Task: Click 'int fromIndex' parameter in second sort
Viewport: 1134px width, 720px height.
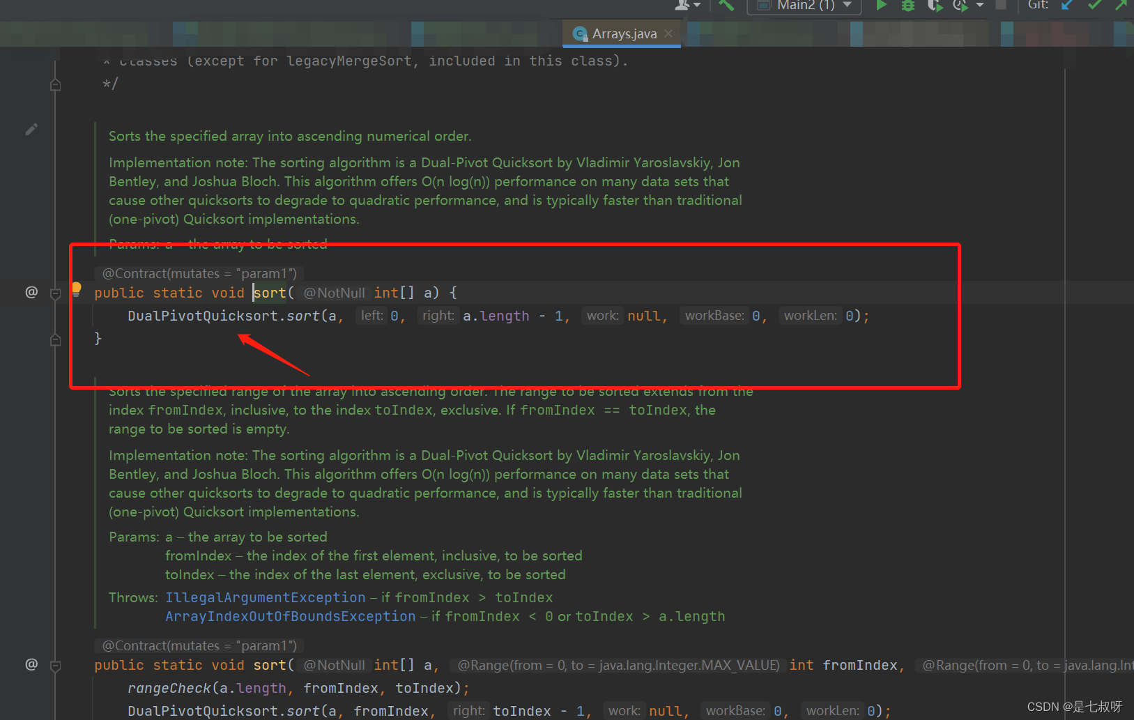Action: 843,666
